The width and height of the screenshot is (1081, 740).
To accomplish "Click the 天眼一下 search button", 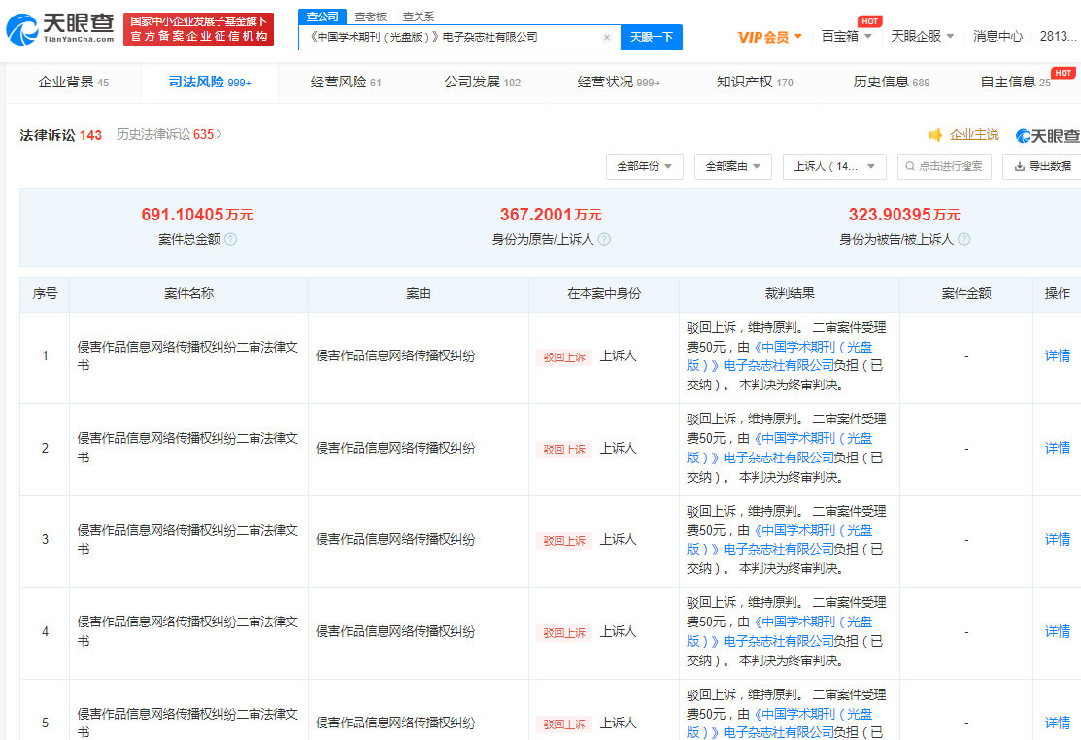I will (x=652, y=37).
